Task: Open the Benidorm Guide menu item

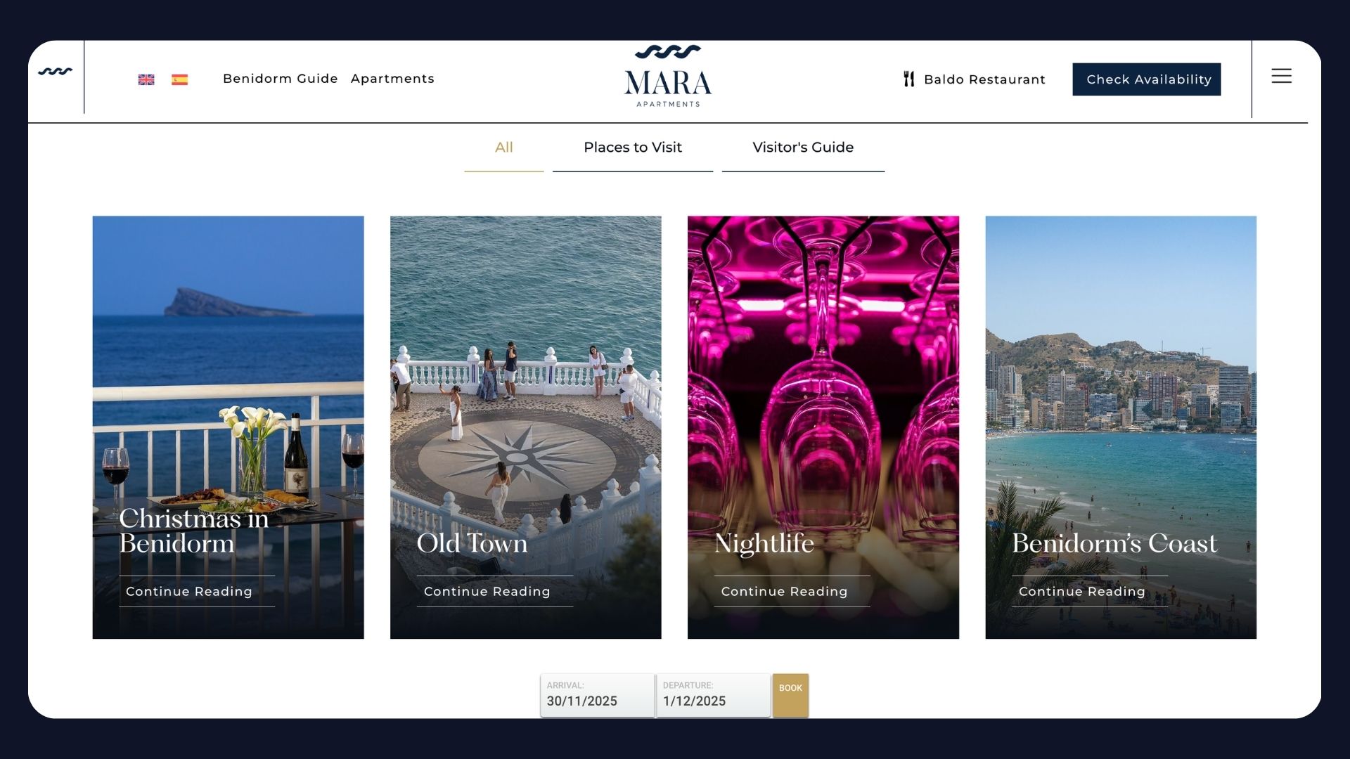Action: click(281, 79)
